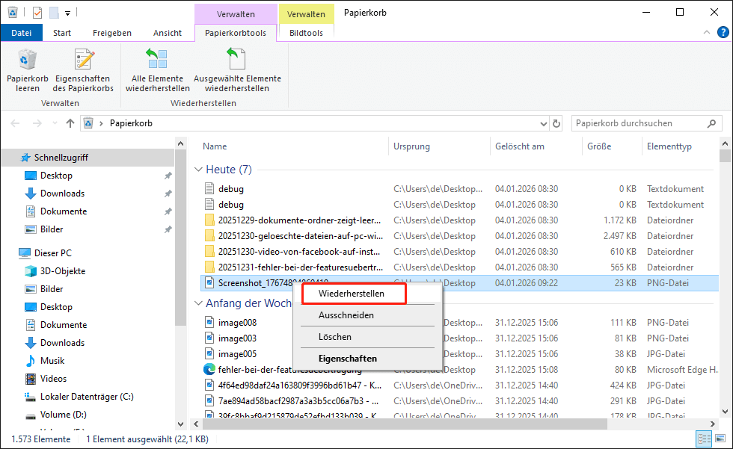Click Ausgewählte Elemente wiederherstellen icon
The width and height of the screenshot is (733, 449).
[x=237, y=61]
